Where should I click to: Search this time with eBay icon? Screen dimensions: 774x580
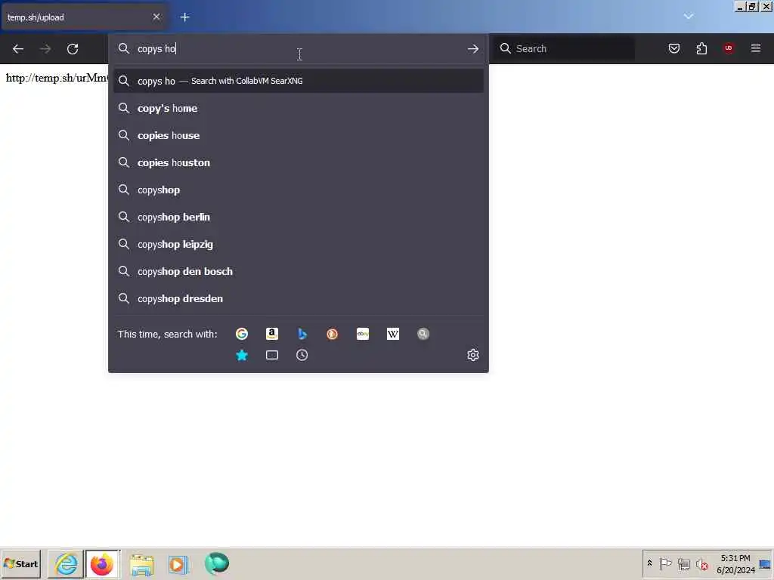[x=363, y=334]
